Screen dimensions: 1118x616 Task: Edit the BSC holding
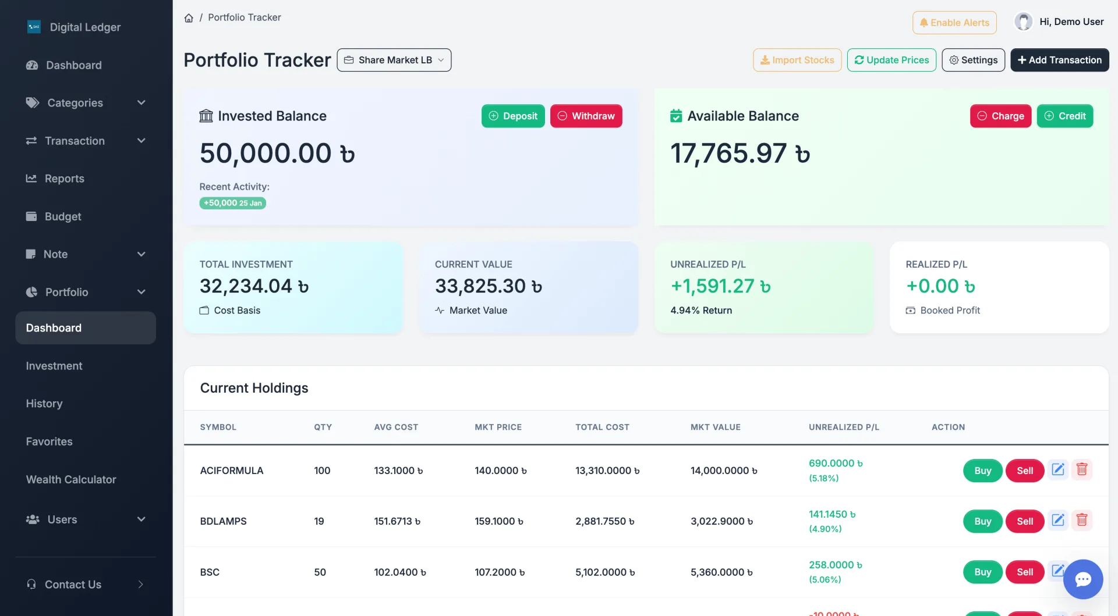point(1057,571)
